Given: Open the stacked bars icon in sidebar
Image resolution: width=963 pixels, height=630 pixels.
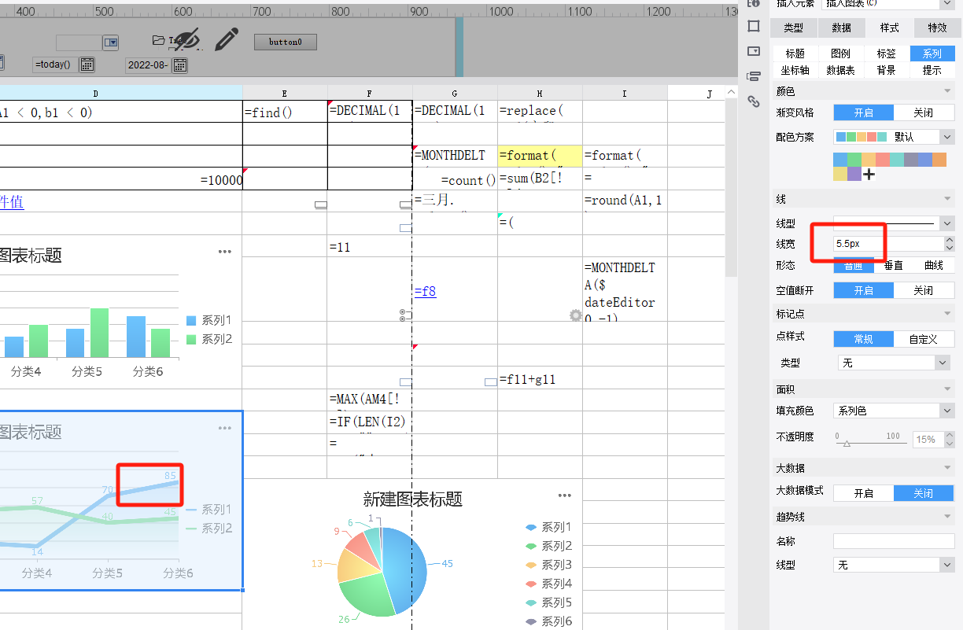Looking at the screenshot, I should click(754, 76).
